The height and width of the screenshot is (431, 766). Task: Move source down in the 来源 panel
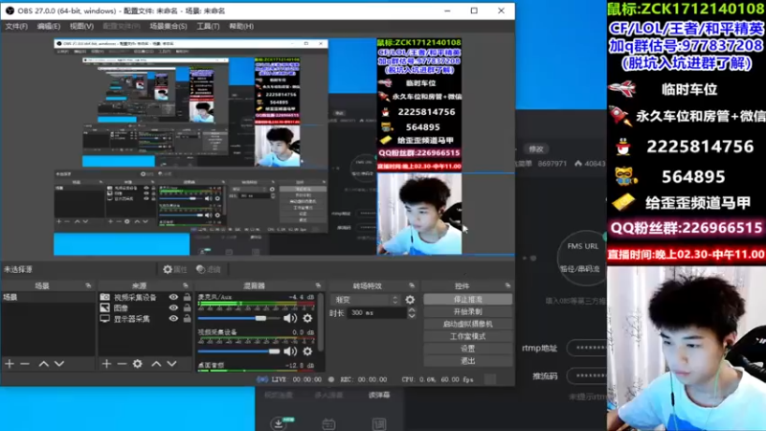tap(172, 364)
